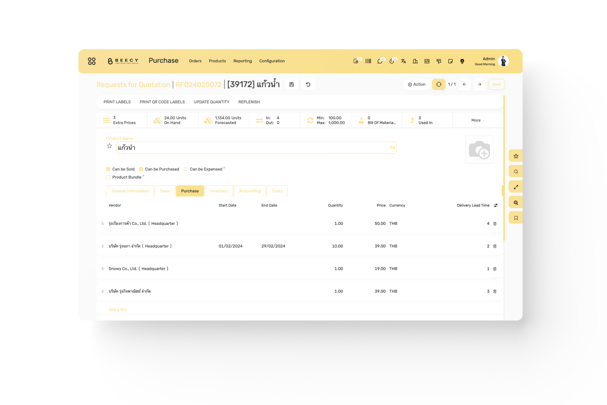Open the 24.00 Units On Hand stat button
The height and width of the screenshot is (405, 607).
pos(173,120)
